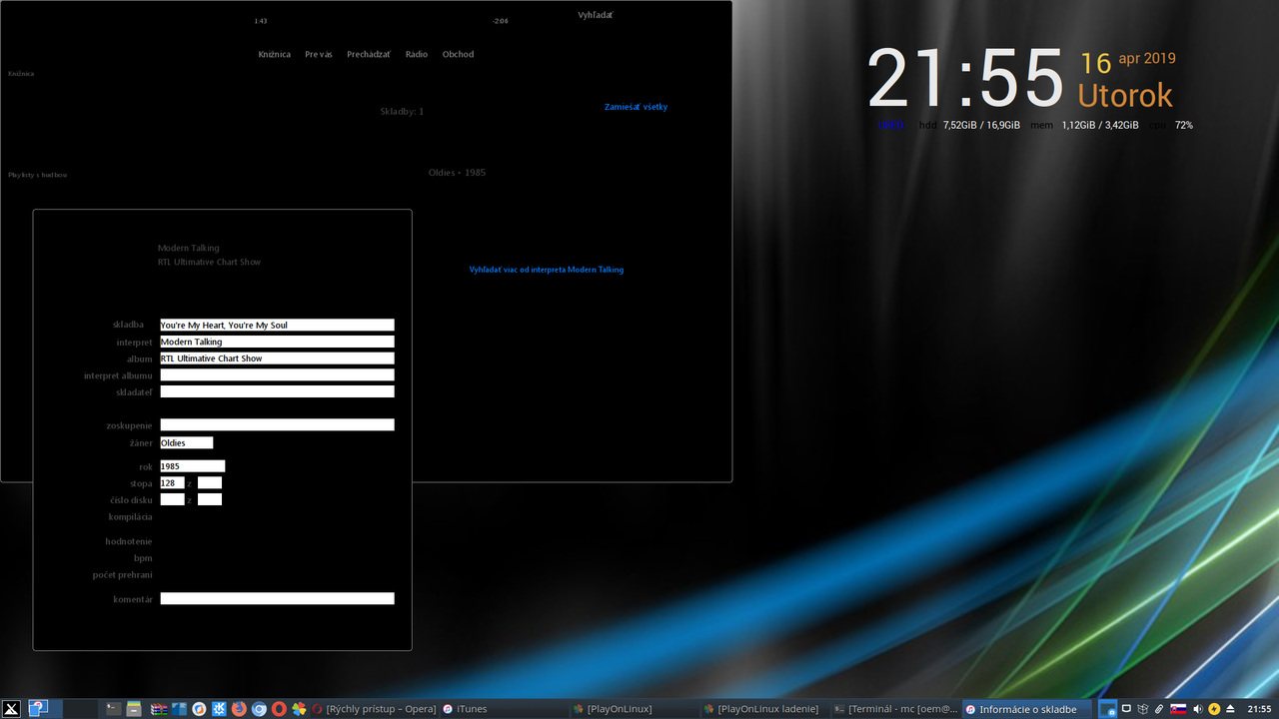Click the Modern Talking heading in info dialog
The height and width of the screenshot is (719, 1279).
pos(189,248)
